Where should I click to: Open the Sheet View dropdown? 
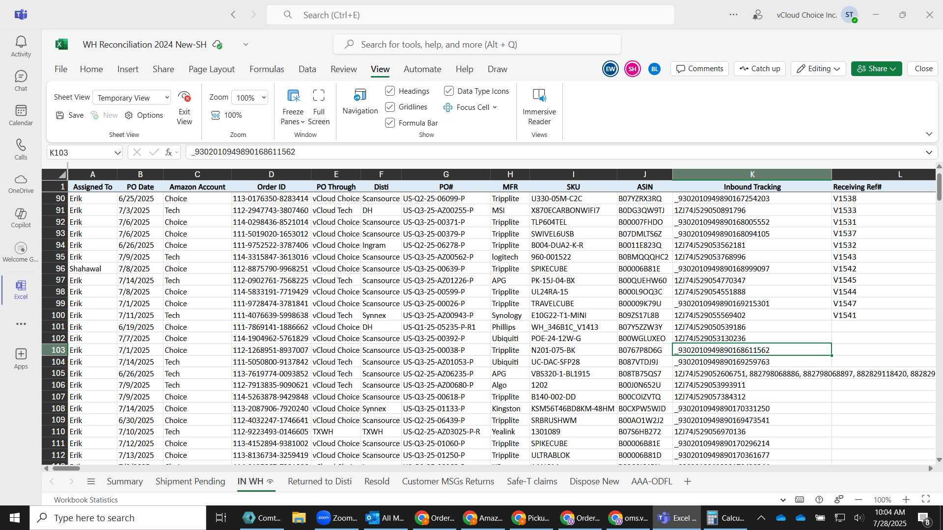click(132, 98)
